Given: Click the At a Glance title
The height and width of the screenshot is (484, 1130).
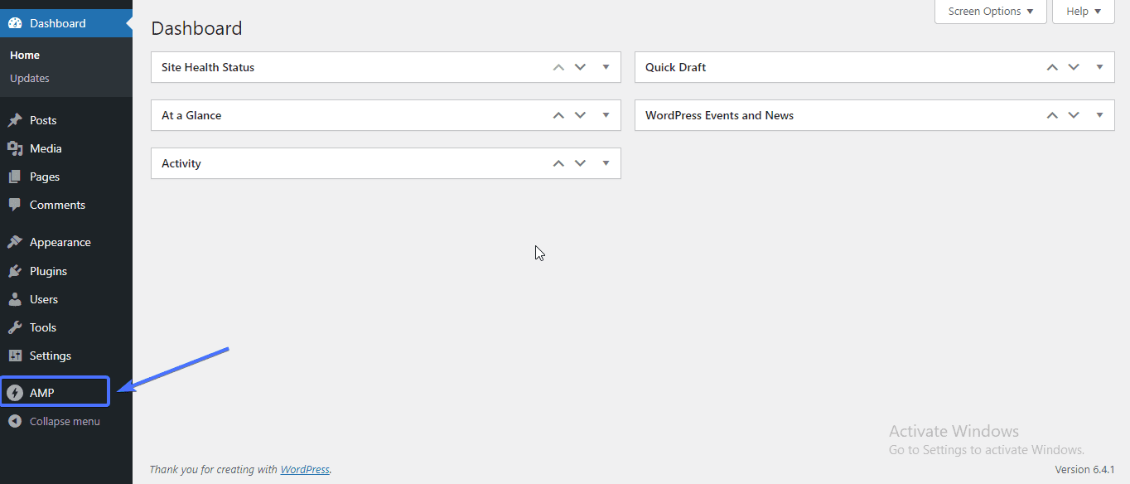Looking at the screenshot, I should 191,115.
